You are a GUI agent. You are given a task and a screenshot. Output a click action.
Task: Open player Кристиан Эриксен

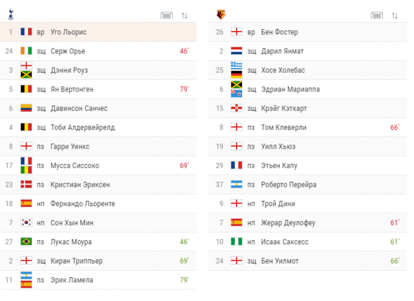(x=80, y=185)
